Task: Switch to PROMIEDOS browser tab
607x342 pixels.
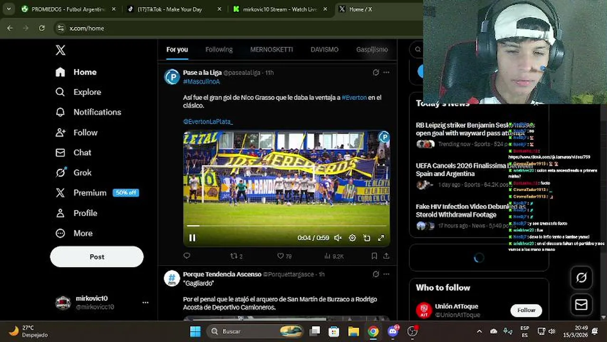Action: [x=69, y=9]
